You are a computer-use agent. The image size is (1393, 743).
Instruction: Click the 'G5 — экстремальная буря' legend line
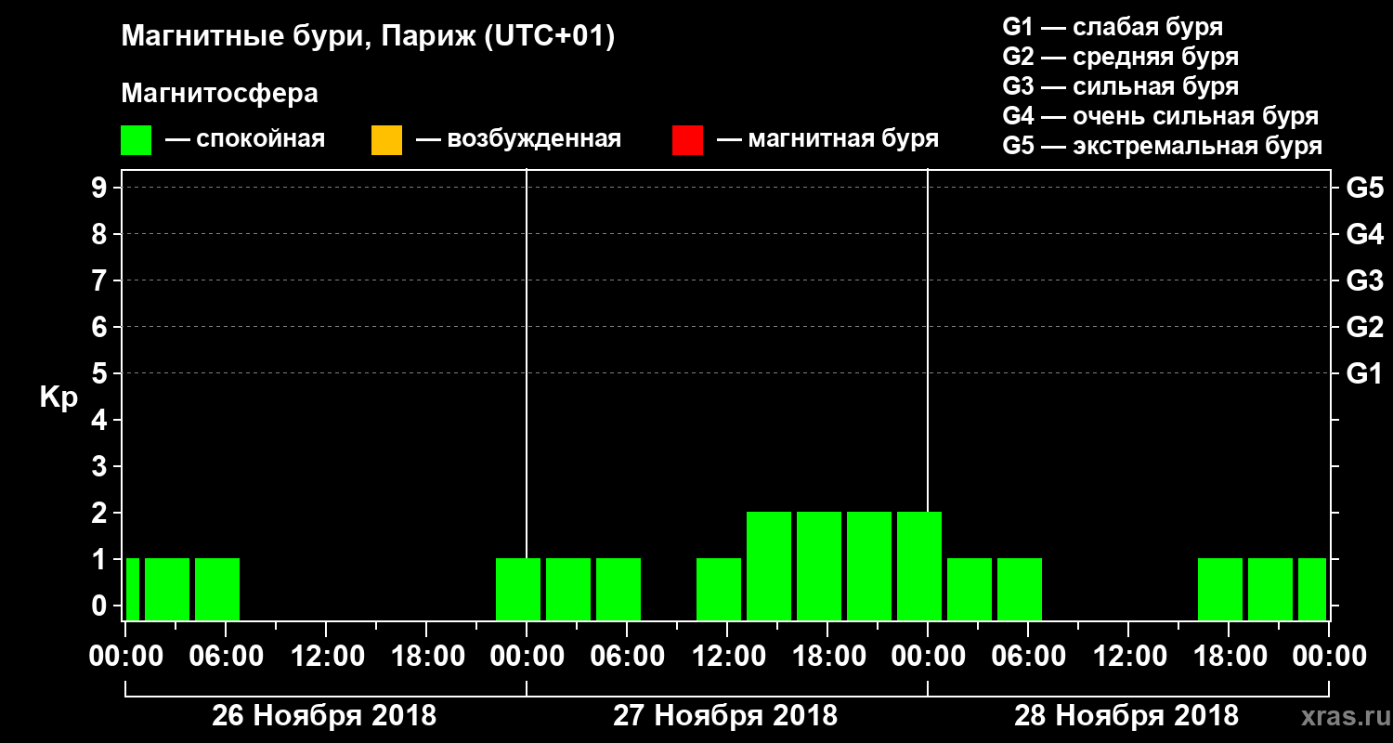pyautogui.click(x=1162, y=146)
